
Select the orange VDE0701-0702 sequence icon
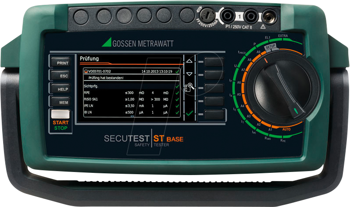(x=86, y=71)
